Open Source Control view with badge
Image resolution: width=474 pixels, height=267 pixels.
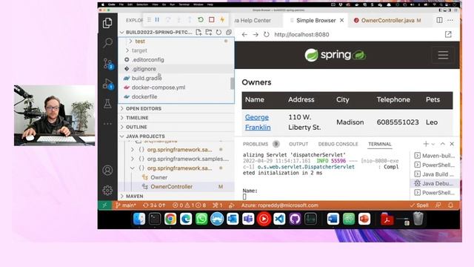coord(107,64)
